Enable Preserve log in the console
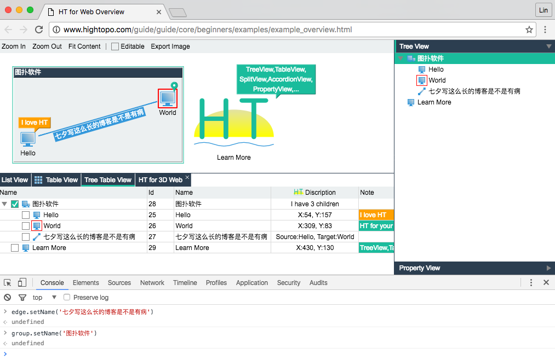Viewport: 555px width, 360px height. (66, 297)
